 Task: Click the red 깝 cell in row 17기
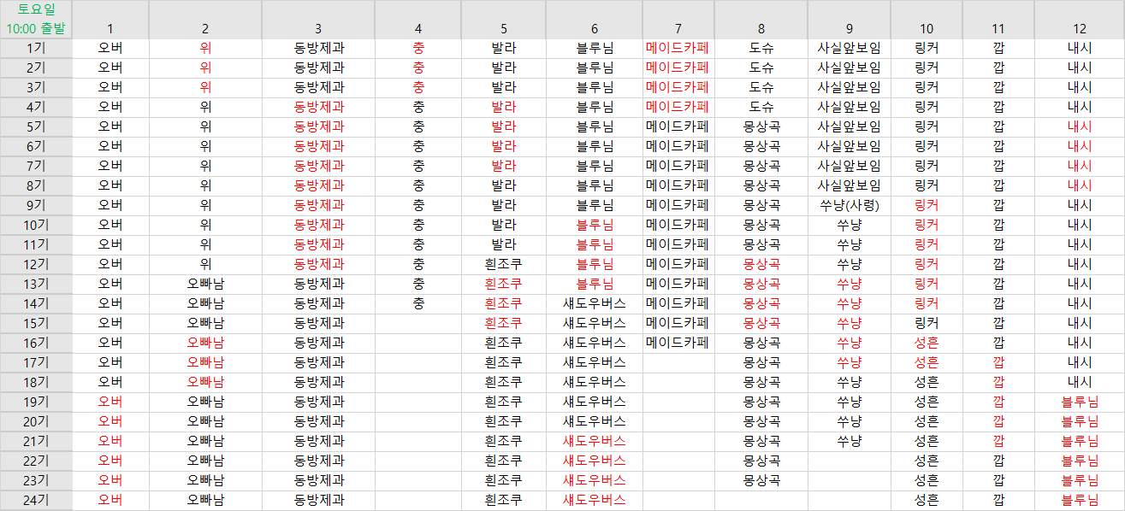998,362
